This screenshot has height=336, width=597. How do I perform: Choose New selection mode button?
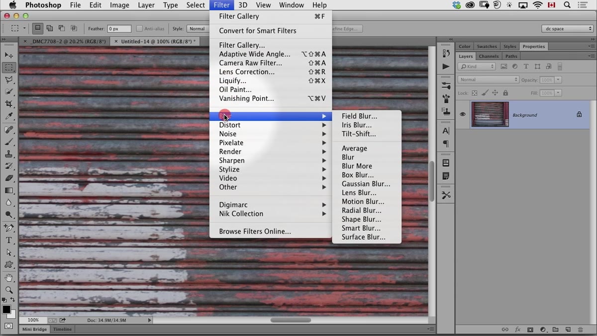tap(38, 29)
